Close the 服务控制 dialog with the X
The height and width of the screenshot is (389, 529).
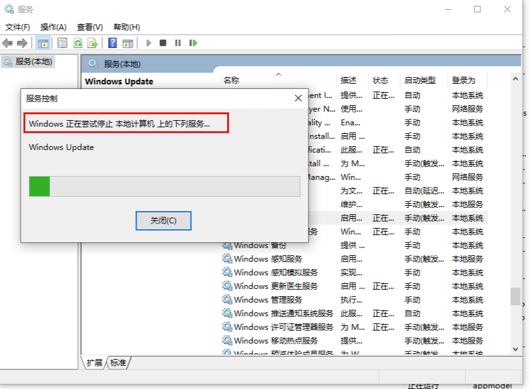(x=298, y=98)
